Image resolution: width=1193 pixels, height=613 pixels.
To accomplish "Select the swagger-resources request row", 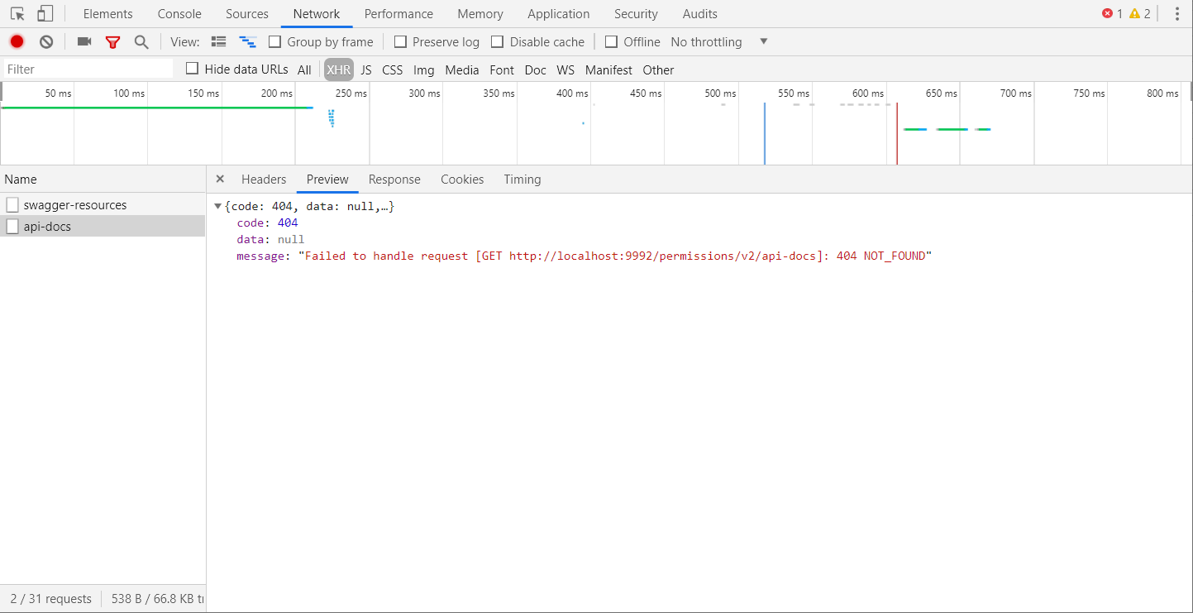I will point(103,205).
